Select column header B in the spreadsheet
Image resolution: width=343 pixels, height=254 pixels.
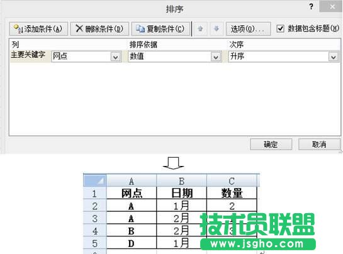pyautogui.click(x=181, y=180)
